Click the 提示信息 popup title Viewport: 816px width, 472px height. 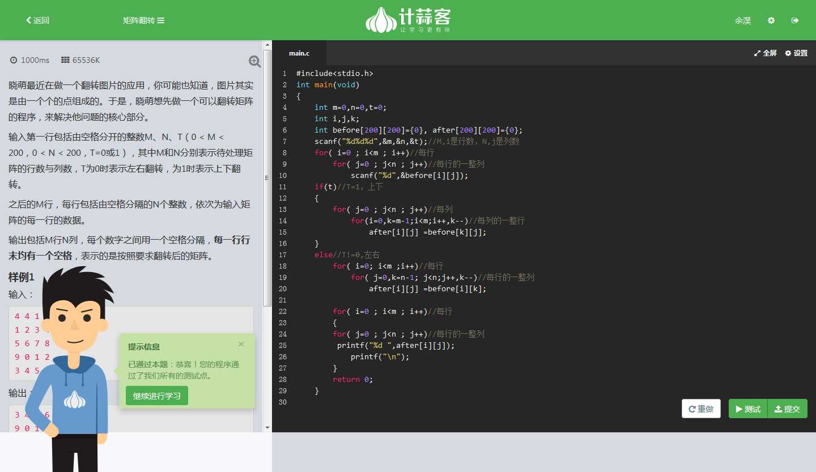coord(144,347)
